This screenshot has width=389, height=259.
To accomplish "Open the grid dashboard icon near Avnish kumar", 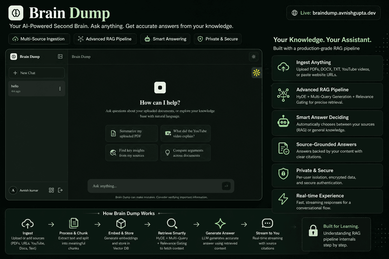I will pyautogui.click(x=51, y=190).
